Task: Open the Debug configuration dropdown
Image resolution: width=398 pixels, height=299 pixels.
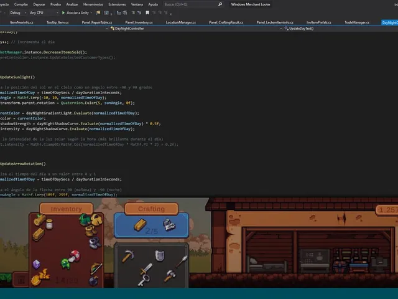Action: (18, 12)
